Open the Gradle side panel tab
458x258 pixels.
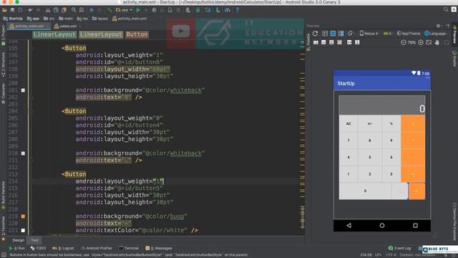pyautogui.click(x=454, y=58)
